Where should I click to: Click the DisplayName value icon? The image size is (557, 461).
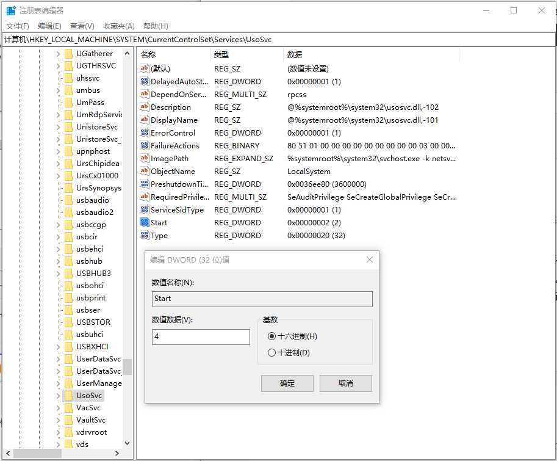tap(144, 120)
